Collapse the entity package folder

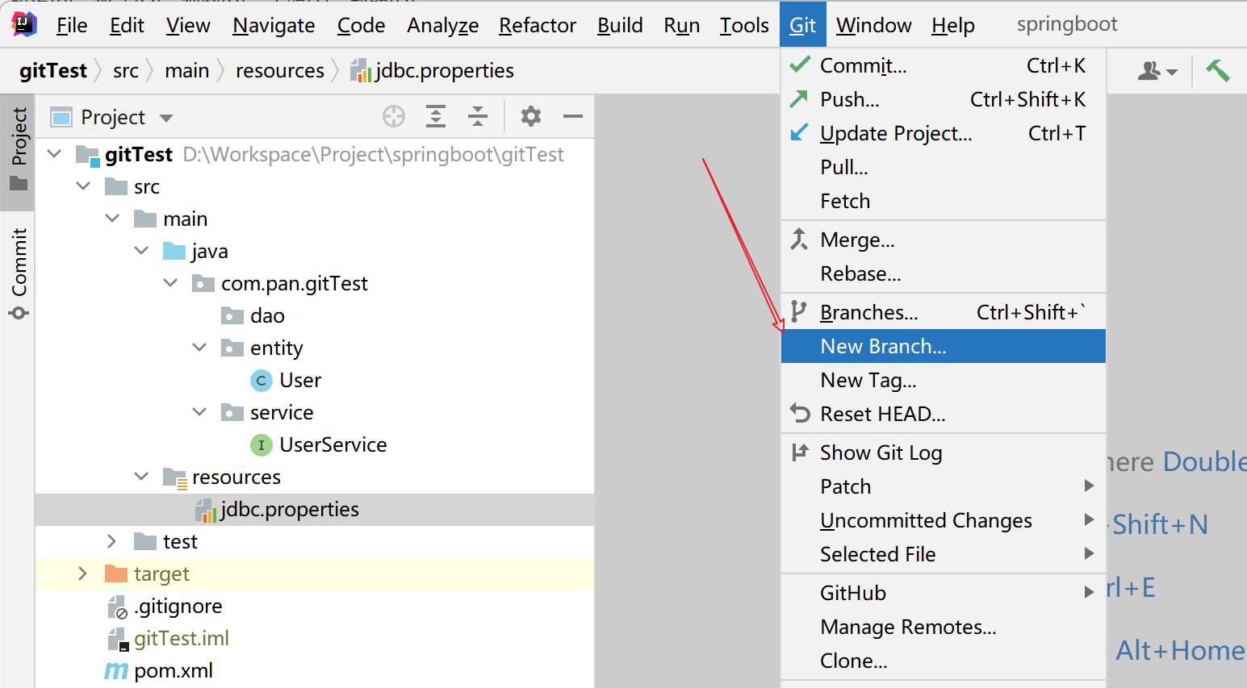pos(199,348)
